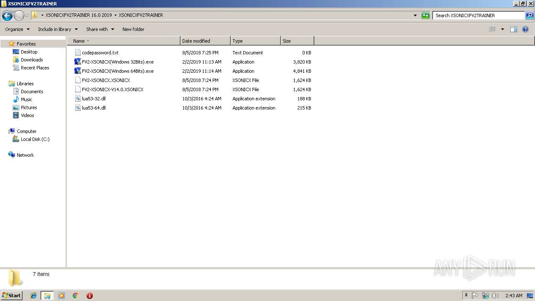This screenshot has height=301, width=535.
Task: Select the codepassword.txt file icon
Action: [x=78, y=53]
